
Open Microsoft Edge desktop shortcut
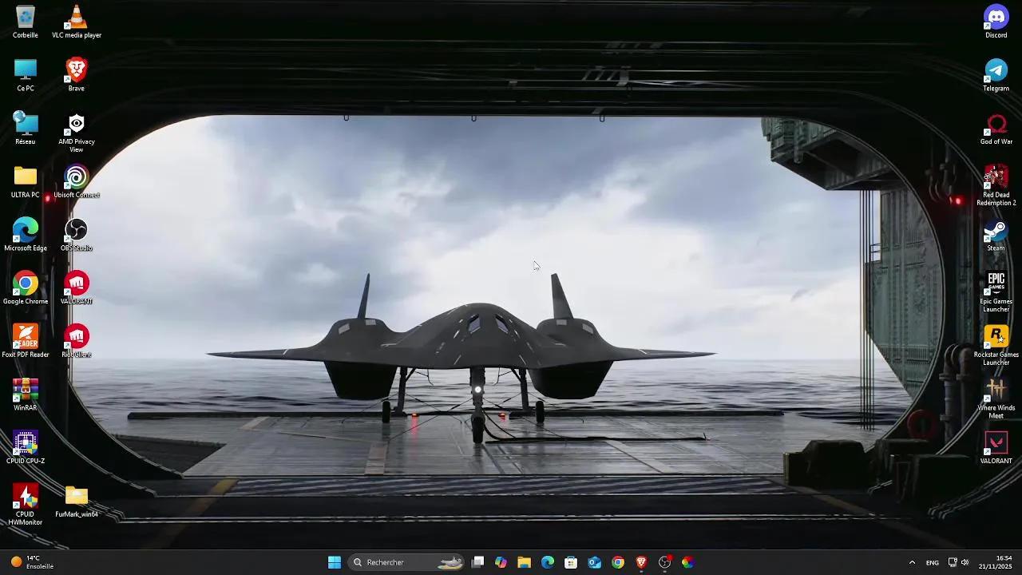coord(26,235)
